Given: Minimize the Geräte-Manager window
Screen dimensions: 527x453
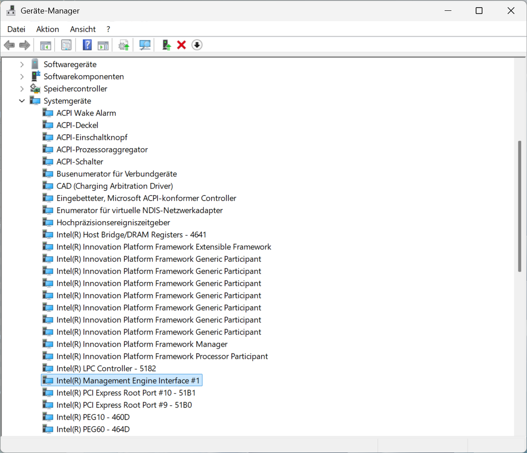Looking at the screenshot, I should pyautogui.click(x=448, y=11).
